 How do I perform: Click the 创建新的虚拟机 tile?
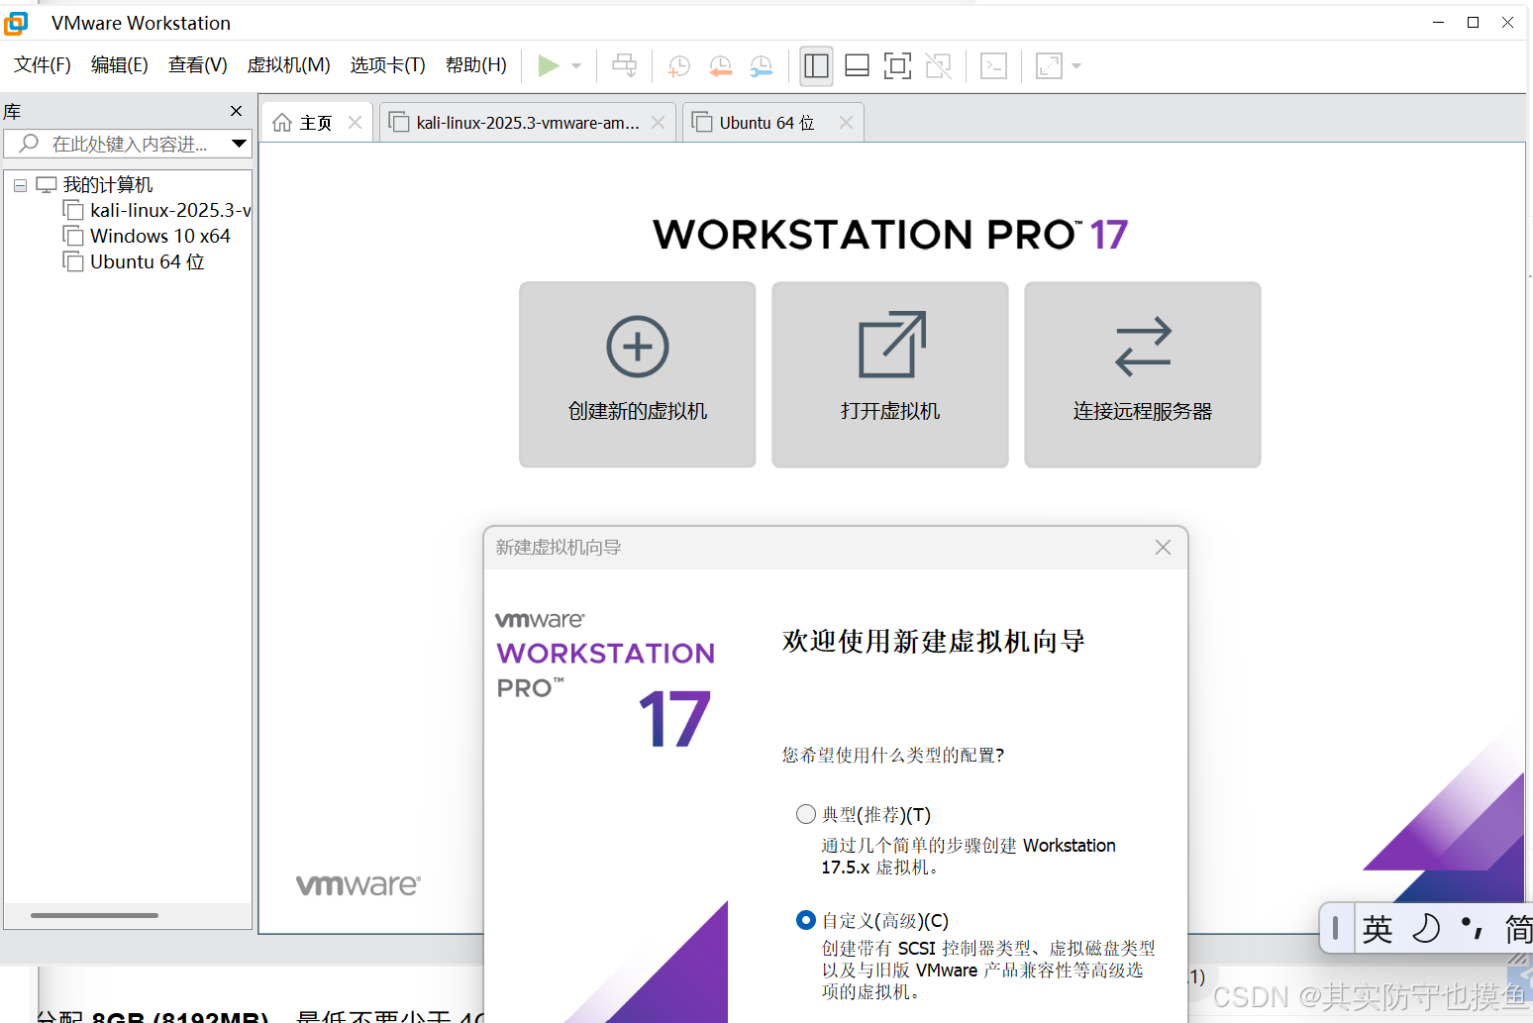tap(638, 374)
